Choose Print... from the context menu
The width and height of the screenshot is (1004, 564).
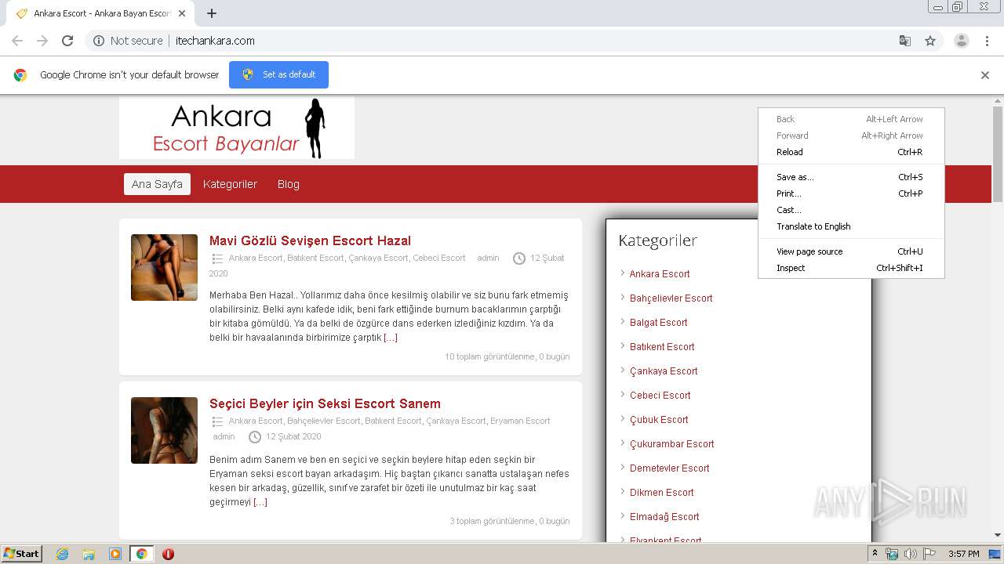click(x=851, y=193)
